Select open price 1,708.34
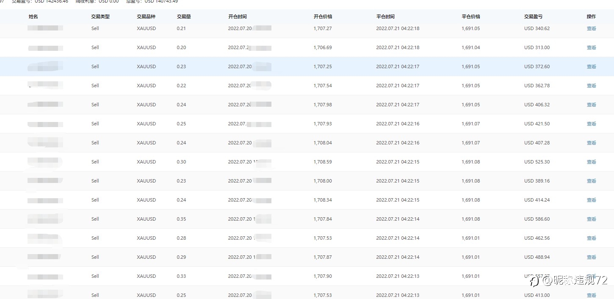 (323, 200)
